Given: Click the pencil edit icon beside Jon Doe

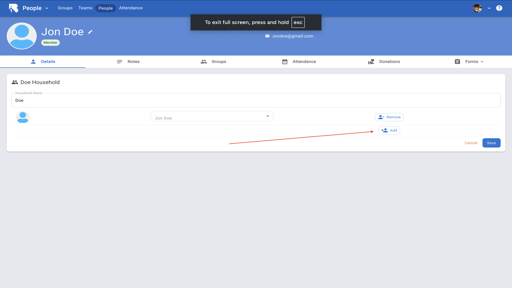Looking at the screenshot, I should [x=90, y=32].
